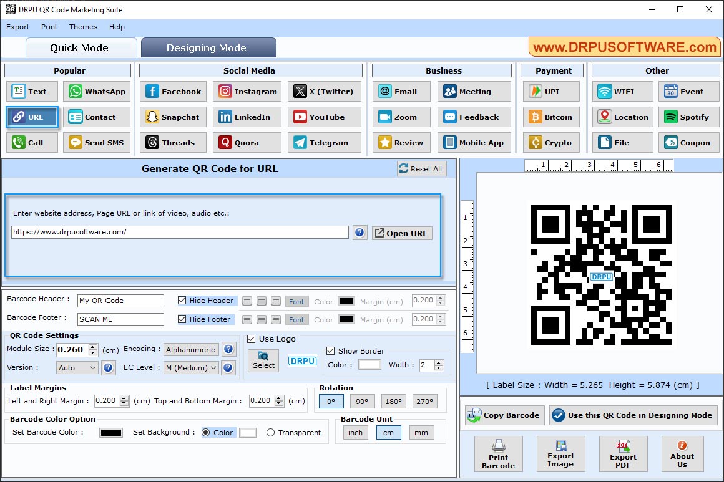Switch to Designing Mode tab
Viewport: 724px width, 482px height.
tap(208, 47)
